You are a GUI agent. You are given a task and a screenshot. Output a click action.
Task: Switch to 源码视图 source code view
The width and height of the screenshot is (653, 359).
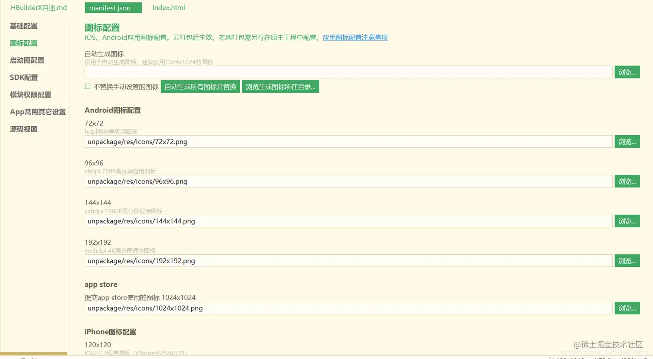pos(23,129)
